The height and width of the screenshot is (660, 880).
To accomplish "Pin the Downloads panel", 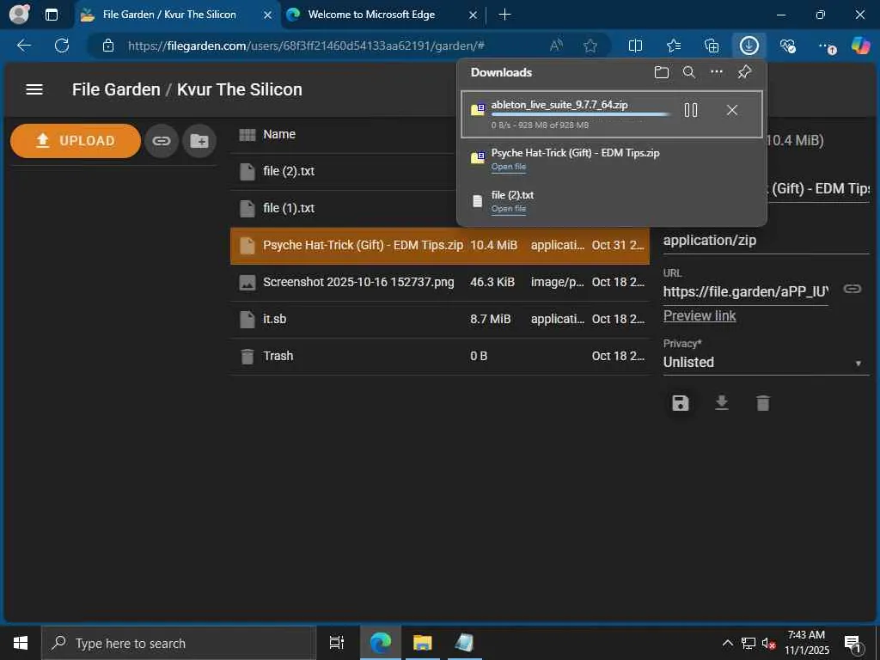I will 744,72.
